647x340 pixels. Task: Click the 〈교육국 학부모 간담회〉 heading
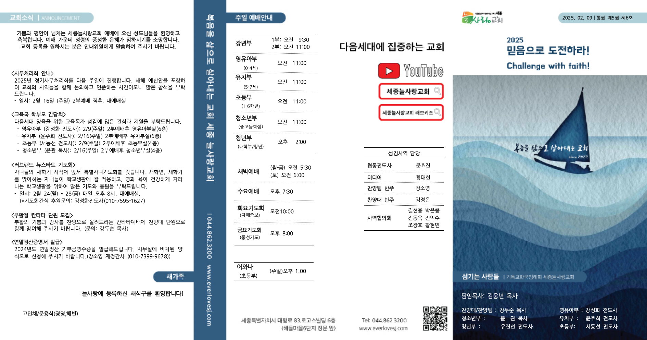(x=38, y=114)
